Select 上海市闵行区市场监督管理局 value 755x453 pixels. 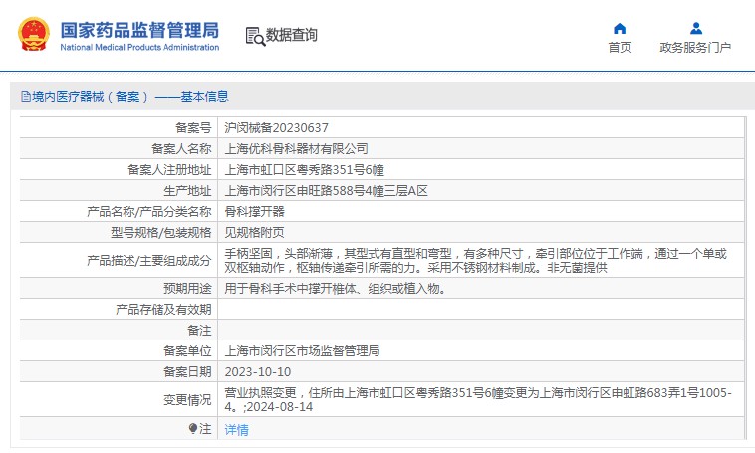302,351
